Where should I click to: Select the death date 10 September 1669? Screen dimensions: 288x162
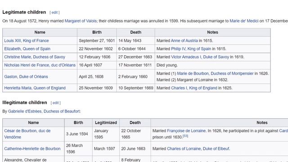coord(136,88)
